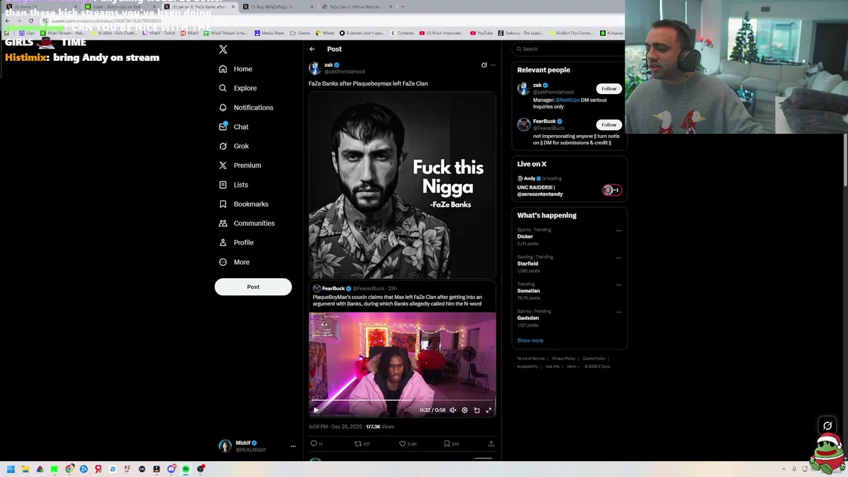848x477 pixels.
Task: Switch to the FaZe Clan Official Website tab
Action: [x=358, y=7]
